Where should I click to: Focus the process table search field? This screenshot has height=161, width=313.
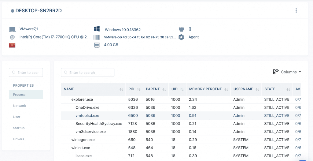(x=88, y=73)
